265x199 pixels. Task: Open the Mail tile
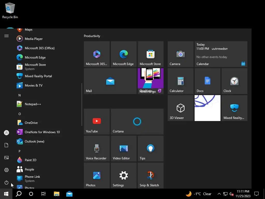(x=110, y=81)
